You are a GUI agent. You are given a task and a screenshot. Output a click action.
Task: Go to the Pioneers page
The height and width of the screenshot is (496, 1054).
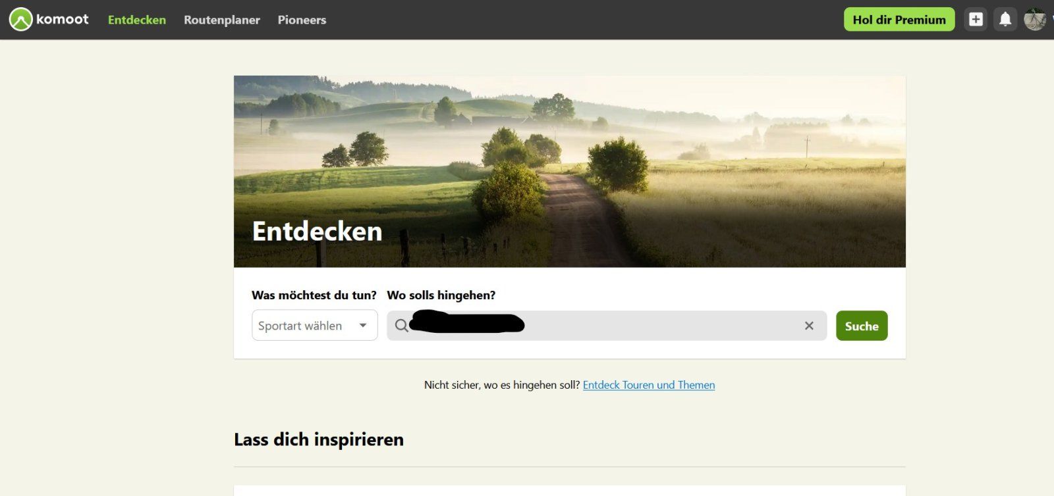coord(302,20)
